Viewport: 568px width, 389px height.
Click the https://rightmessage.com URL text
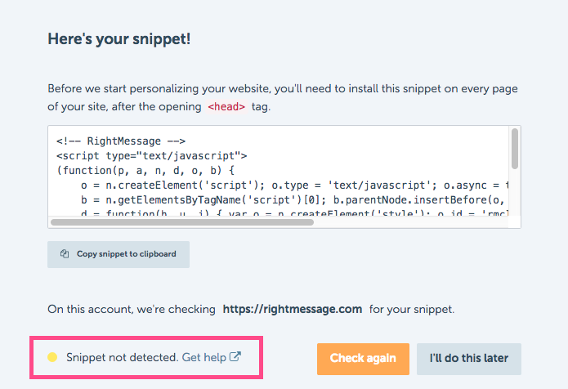click(x=293, y=309)
